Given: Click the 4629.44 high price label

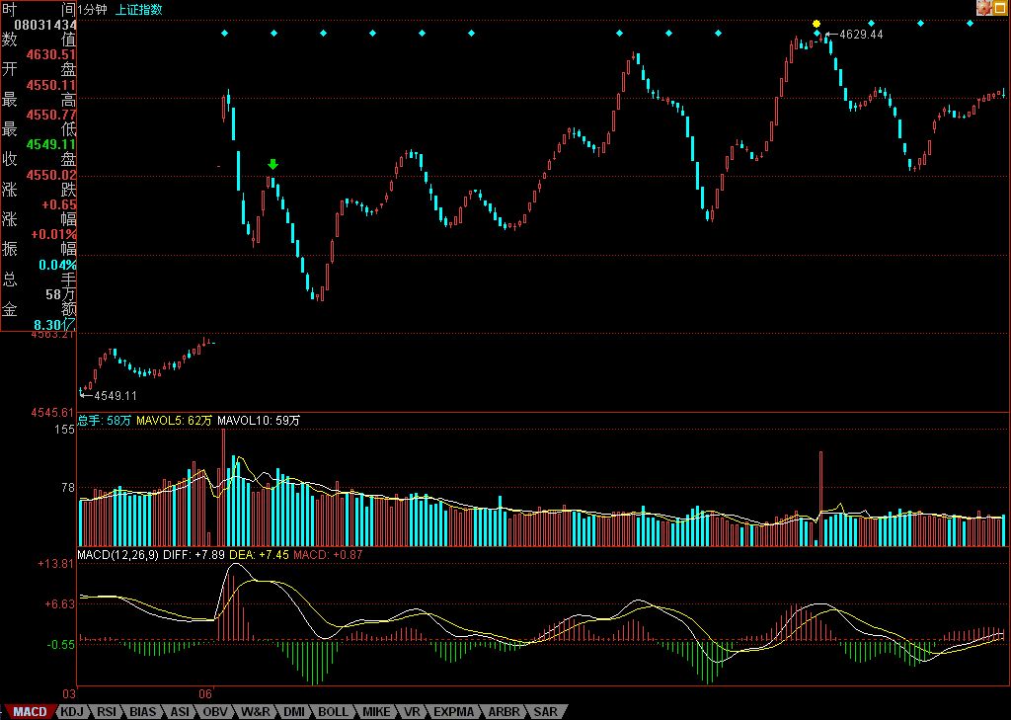Looking at the screenshot, I should point(860,35).
